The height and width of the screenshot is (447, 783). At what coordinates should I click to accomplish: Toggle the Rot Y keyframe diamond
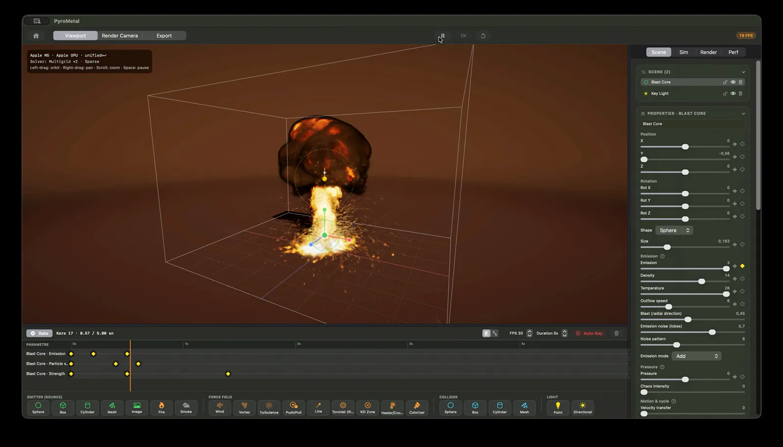point(742,204)
